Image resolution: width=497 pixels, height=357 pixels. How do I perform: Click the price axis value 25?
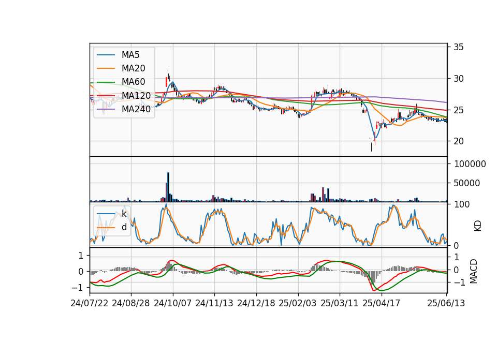pos(459,110)
